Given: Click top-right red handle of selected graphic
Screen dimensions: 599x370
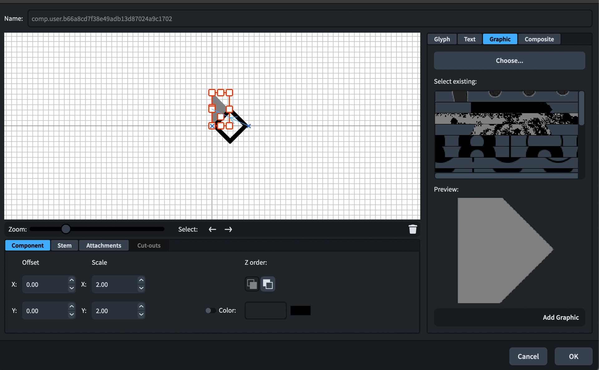Looking at the screenshot, I should tap(229, 93).
